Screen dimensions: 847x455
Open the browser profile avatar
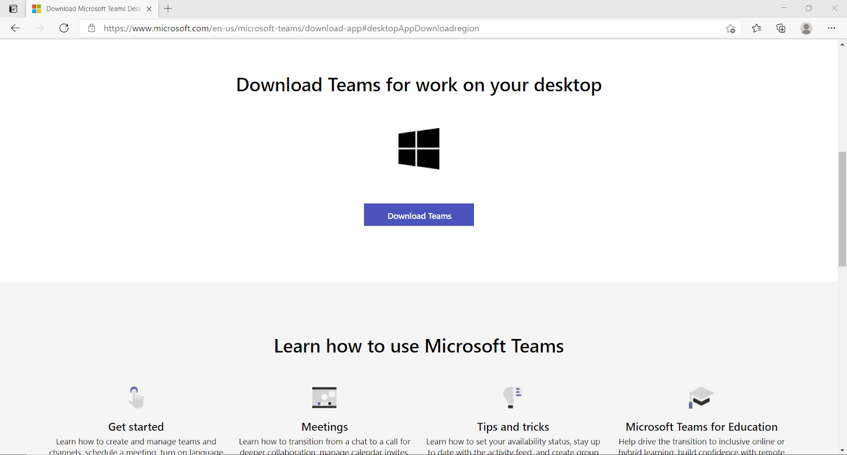pyautogui.click(x=806, y=28)
